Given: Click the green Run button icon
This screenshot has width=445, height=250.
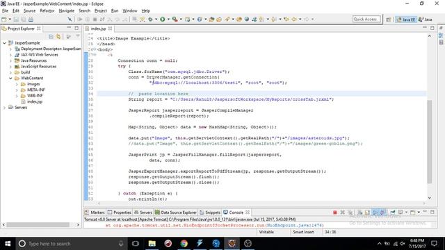Looking at the screenshot, I should [162, 19].
